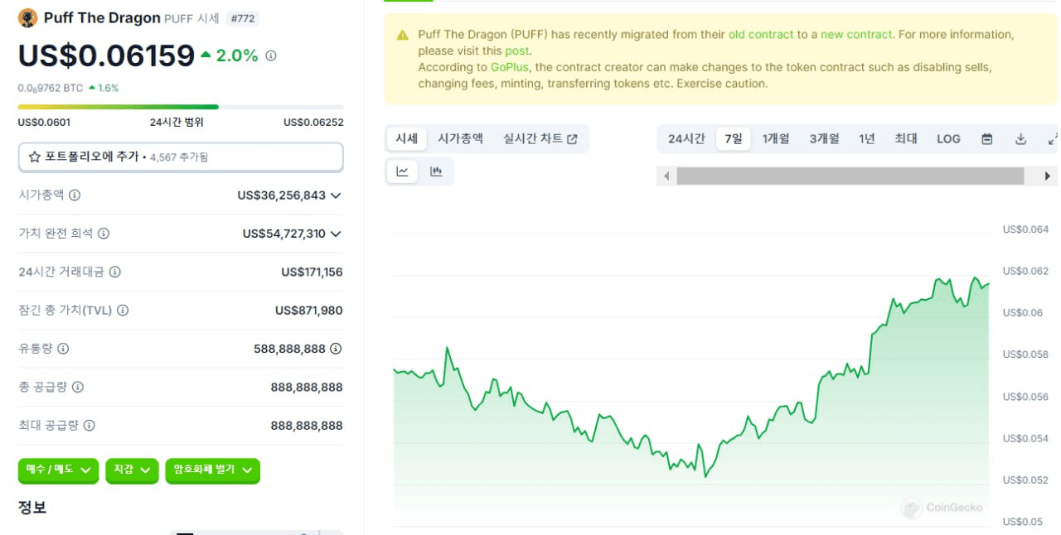This screenshot has height=535, width=1061.
Task: Select the 7일 time range
Action: (734, 139)
